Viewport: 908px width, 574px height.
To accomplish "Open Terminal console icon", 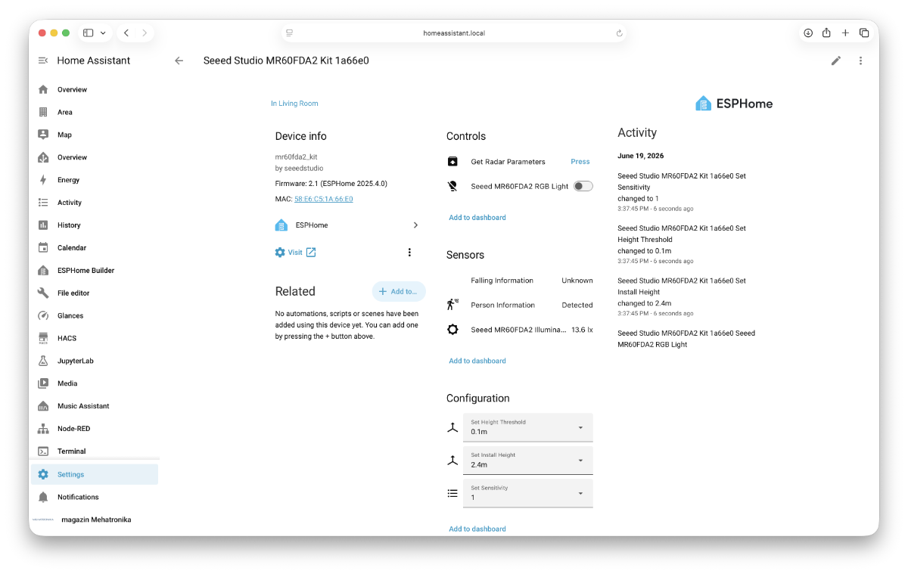I will pyautogui.click(x=43, y=451).
